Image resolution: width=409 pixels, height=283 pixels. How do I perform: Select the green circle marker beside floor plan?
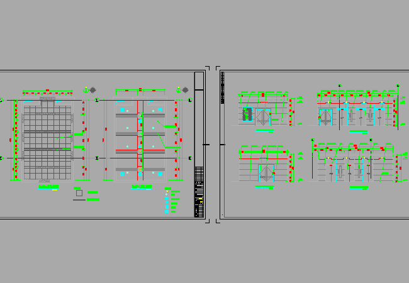[86, 90]
